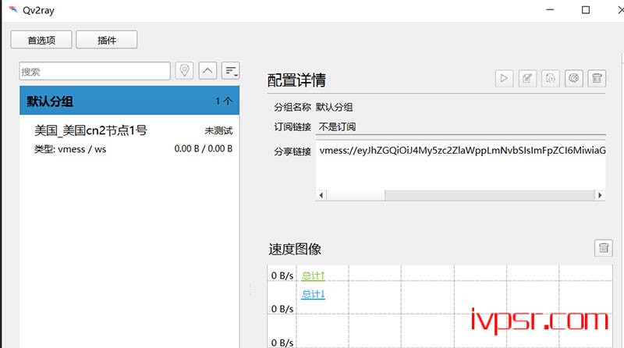
Task: Click the 默认分组 value beside 分组名称
Action: pyautogui.click(x=335, y=107)
